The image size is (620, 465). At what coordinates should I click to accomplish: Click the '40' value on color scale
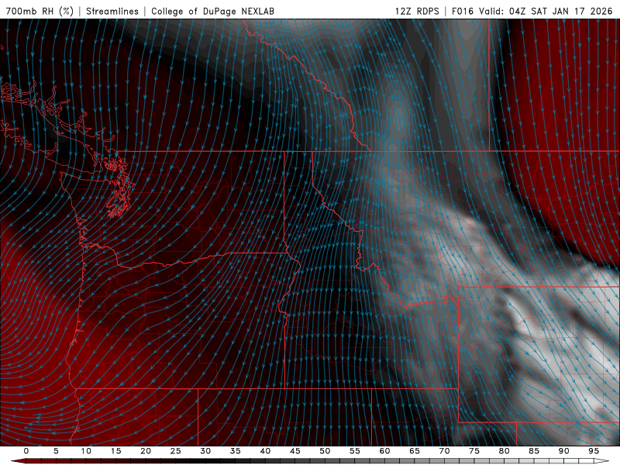pos(265,451)
